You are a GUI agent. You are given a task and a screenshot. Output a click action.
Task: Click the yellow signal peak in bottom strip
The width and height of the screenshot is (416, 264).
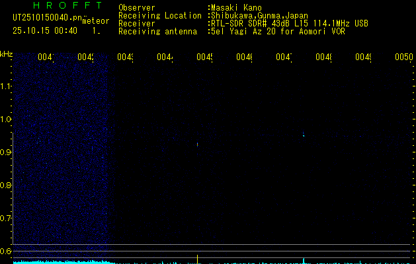click(x=197, y=259)
